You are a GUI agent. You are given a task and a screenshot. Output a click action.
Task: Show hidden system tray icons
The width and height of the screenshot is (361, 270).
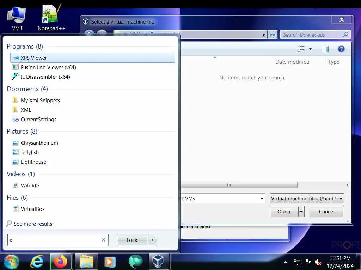tap(286, 262)
